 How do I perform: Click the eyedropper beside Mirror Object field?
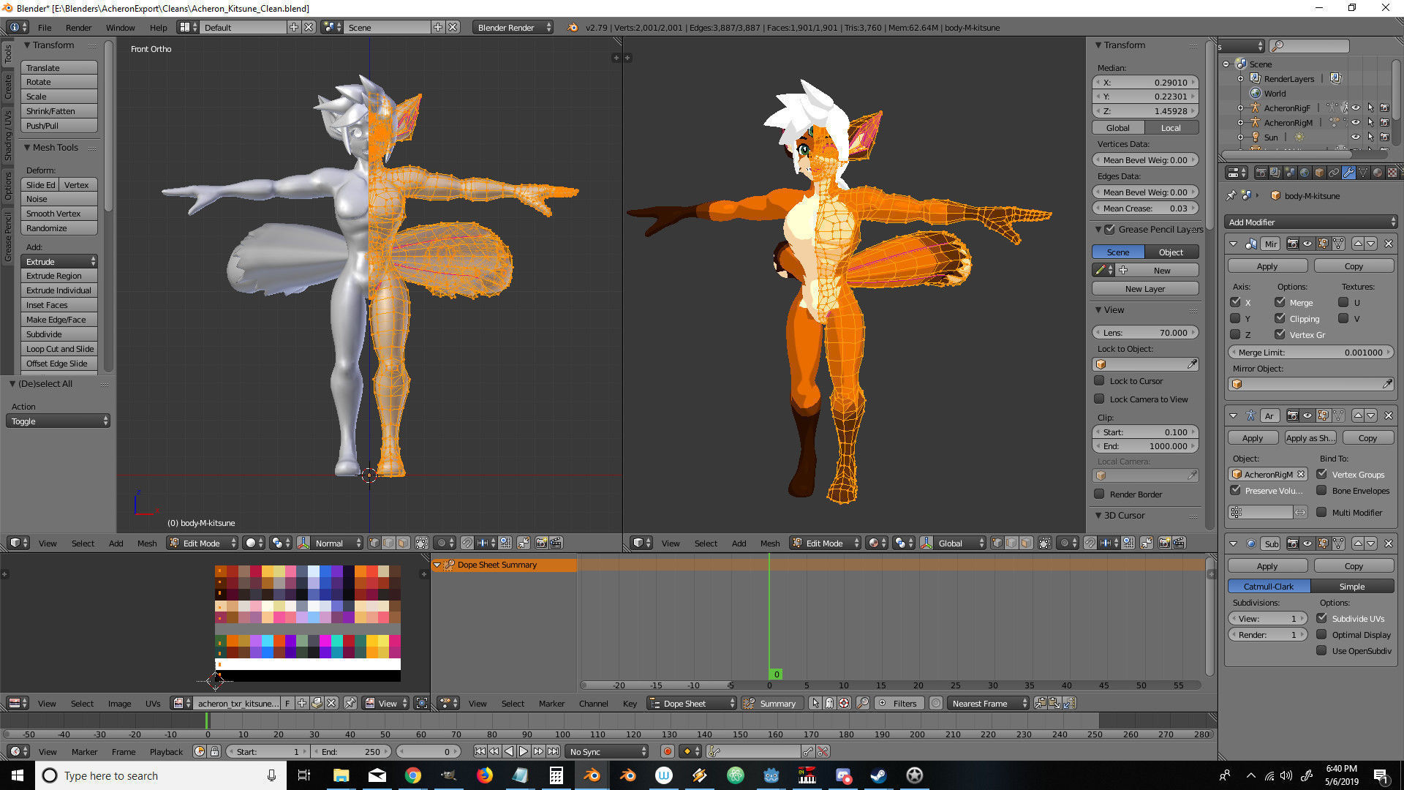(1386, 384)
